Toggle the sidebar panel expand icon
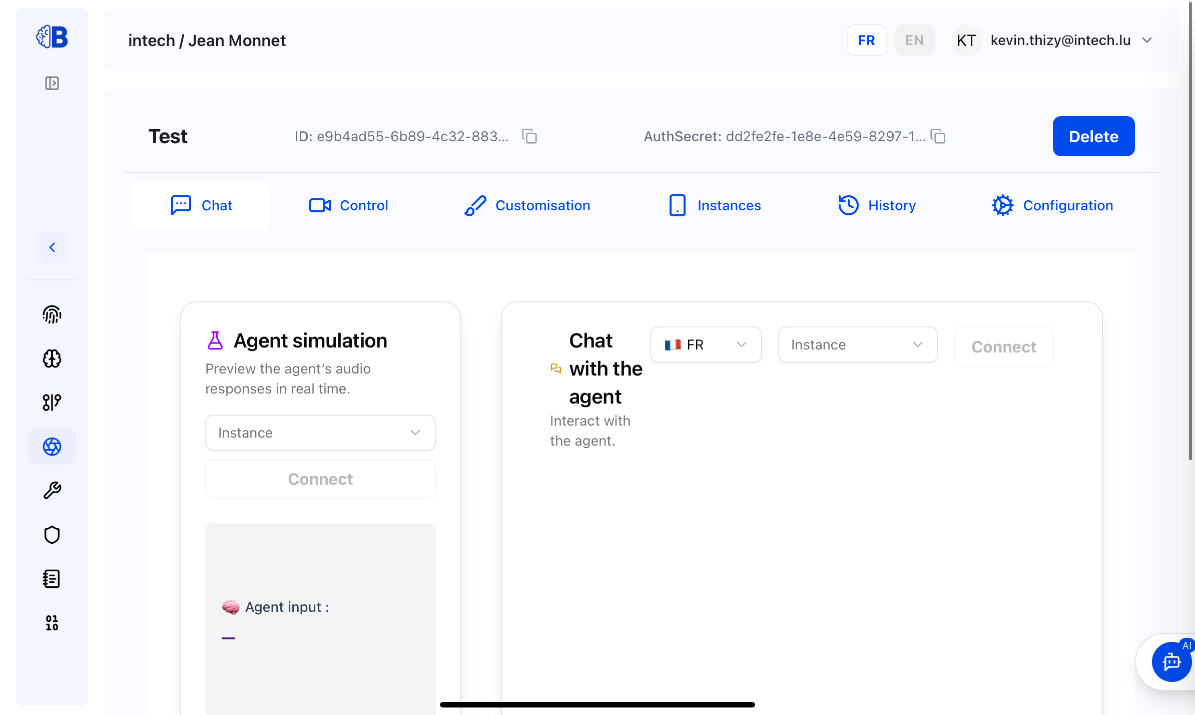 tap(52, 83)
